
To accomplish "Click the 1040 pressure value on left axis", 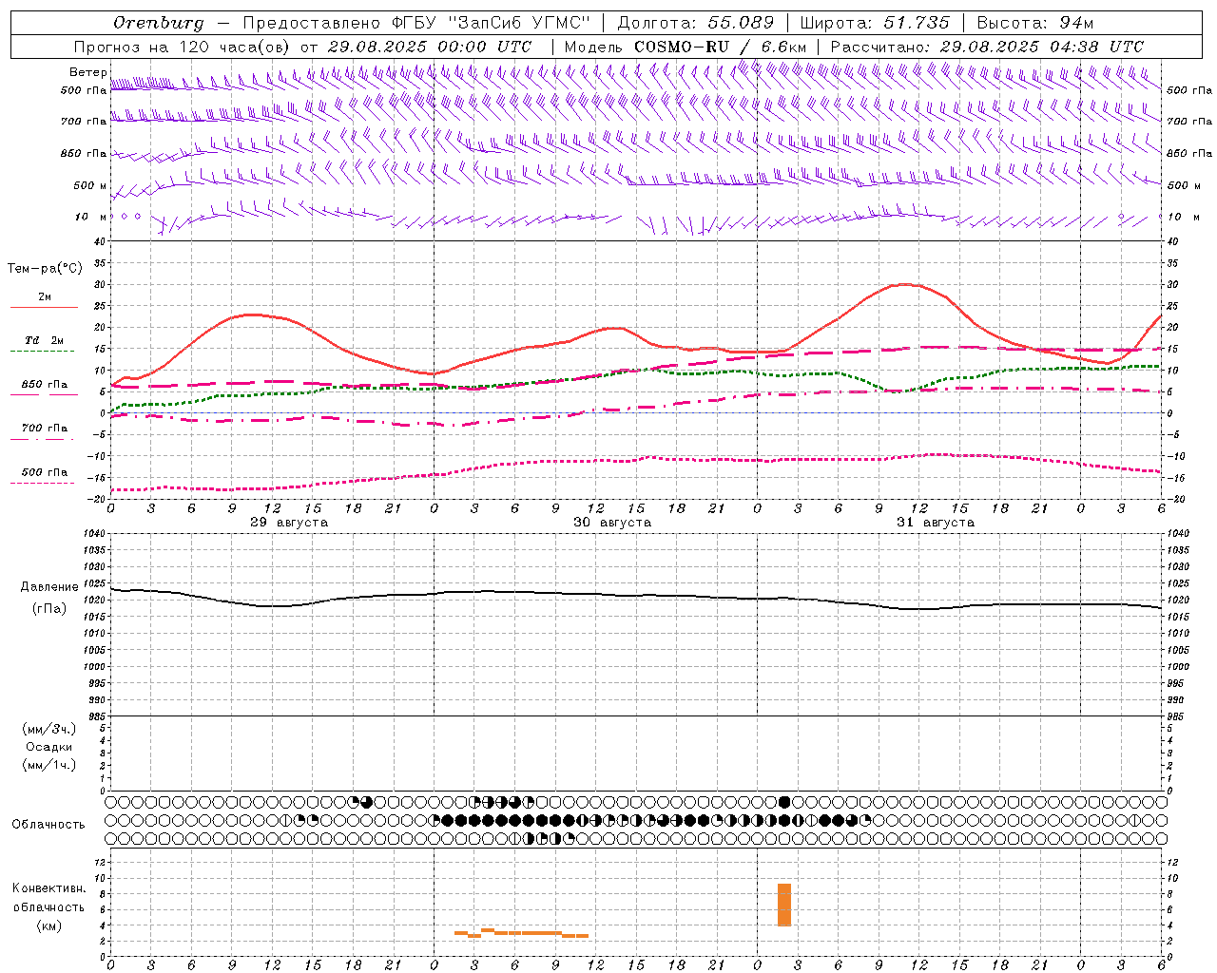I will pos(92,534).
